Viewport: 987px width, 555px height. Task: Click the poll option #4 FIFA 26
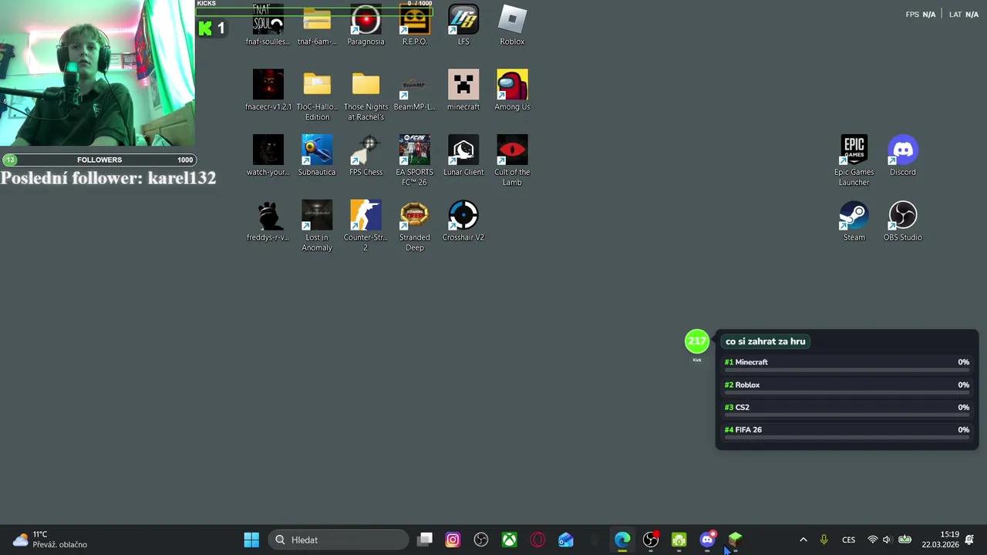tap(847, 432)
